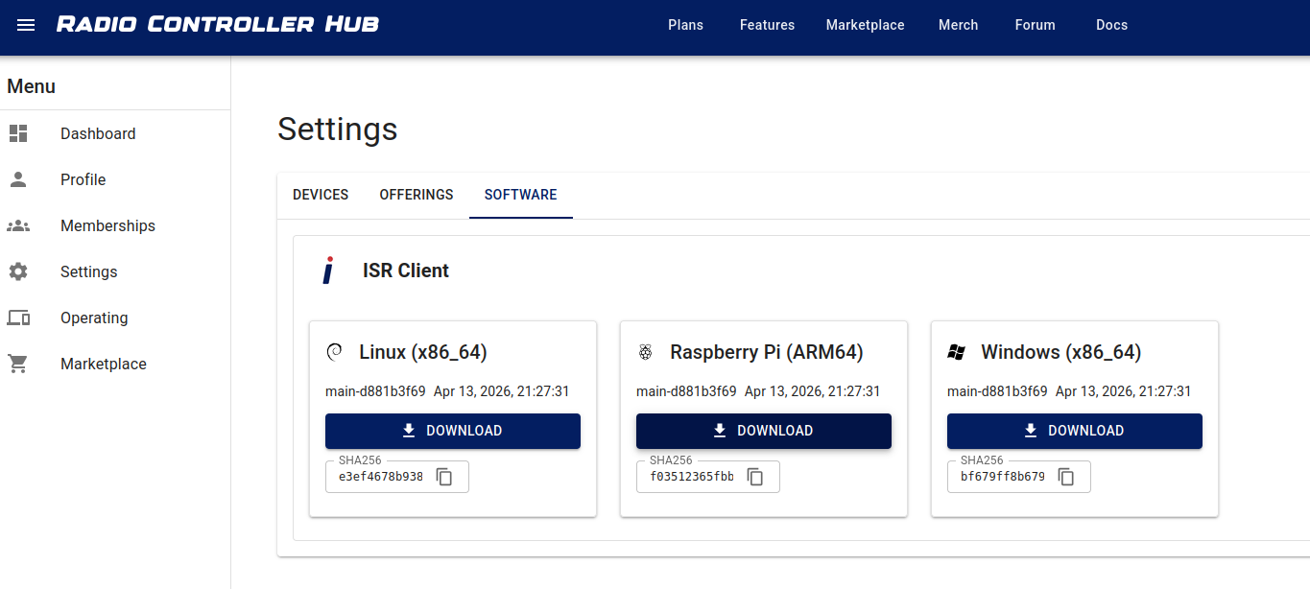Click the Profile person icon
The width and height of the screenshot is (1310, 589).
[x=18, y=179]
